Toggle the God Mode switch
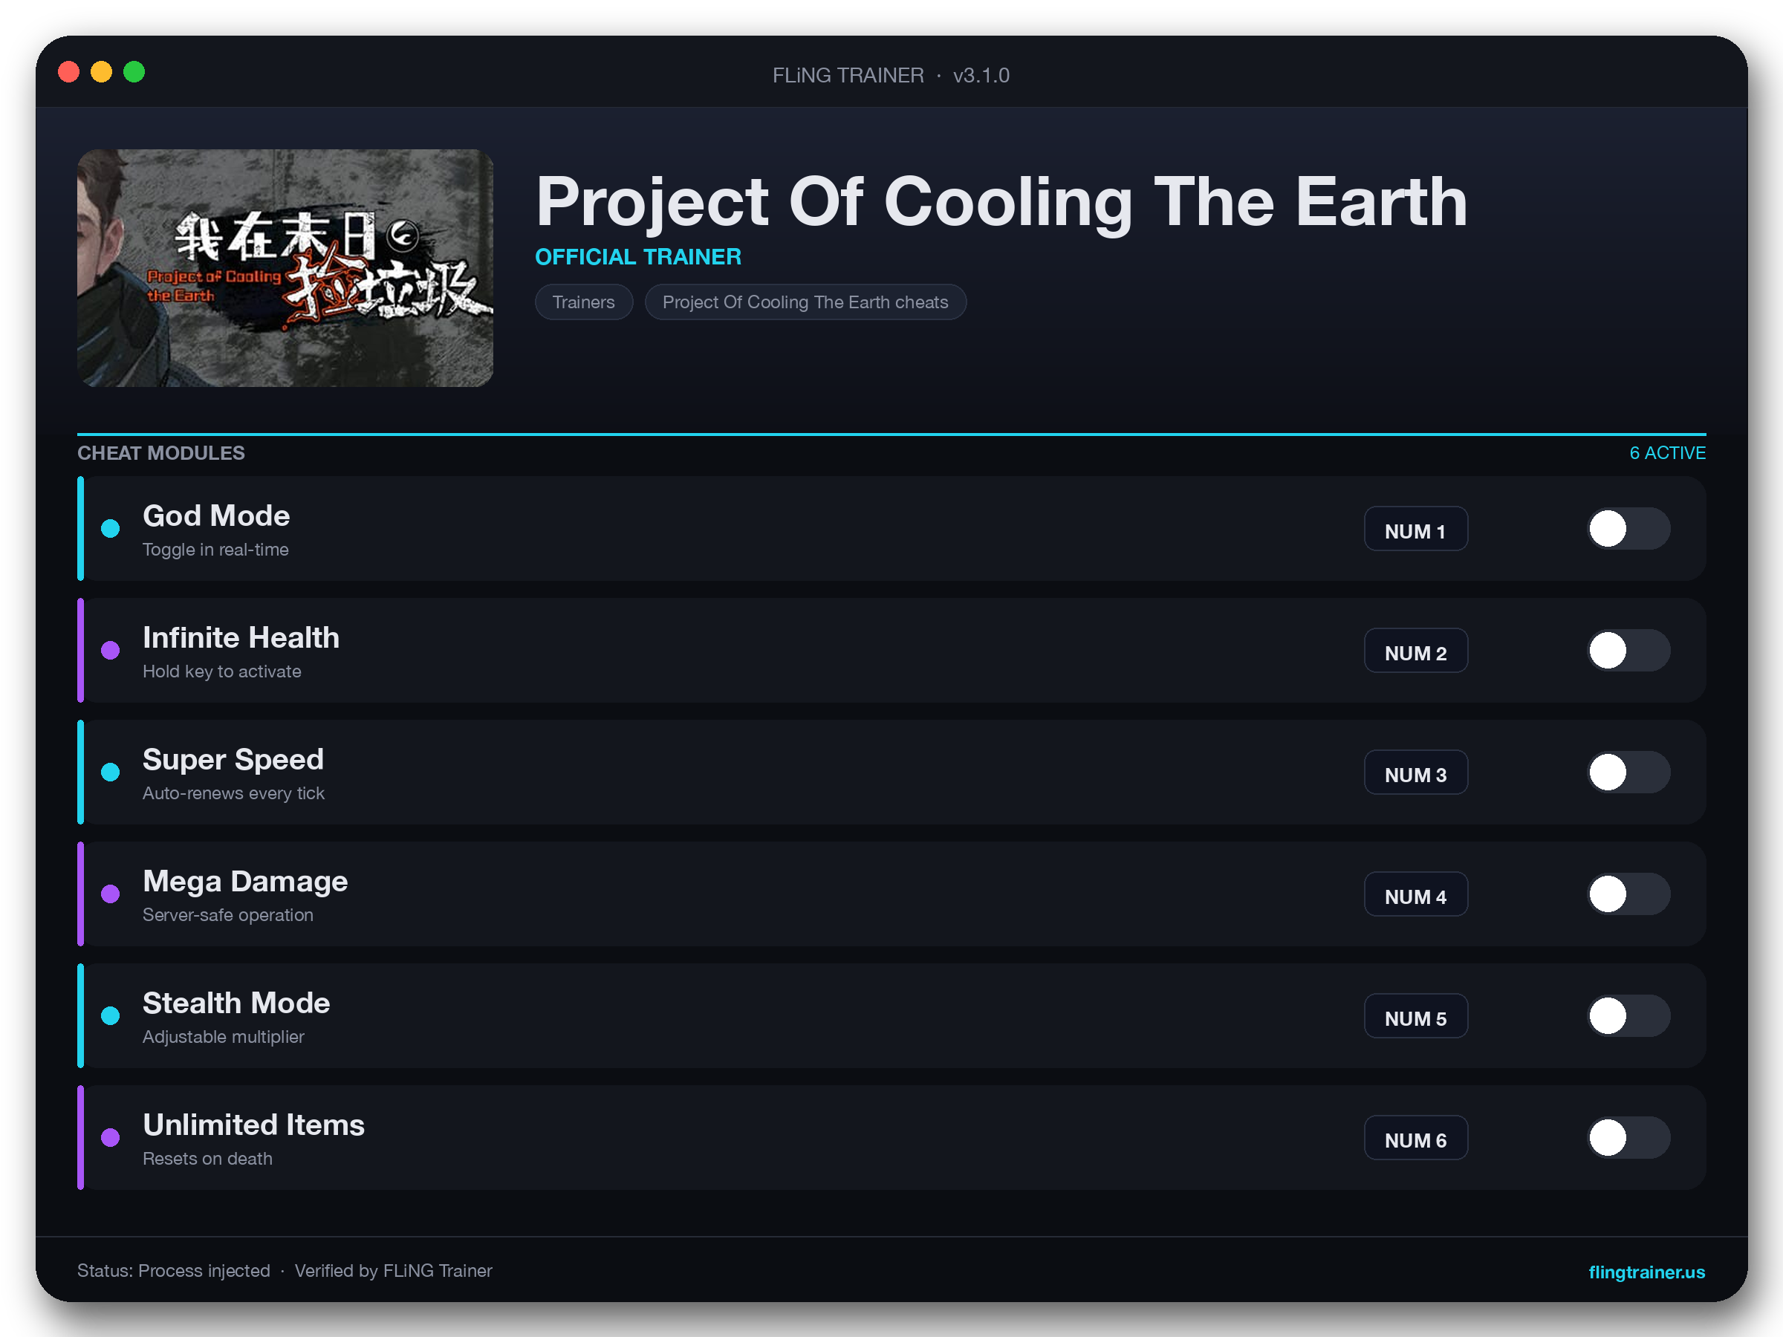This screenshot has height=1337, width=1783. (x=1628, y=529)
